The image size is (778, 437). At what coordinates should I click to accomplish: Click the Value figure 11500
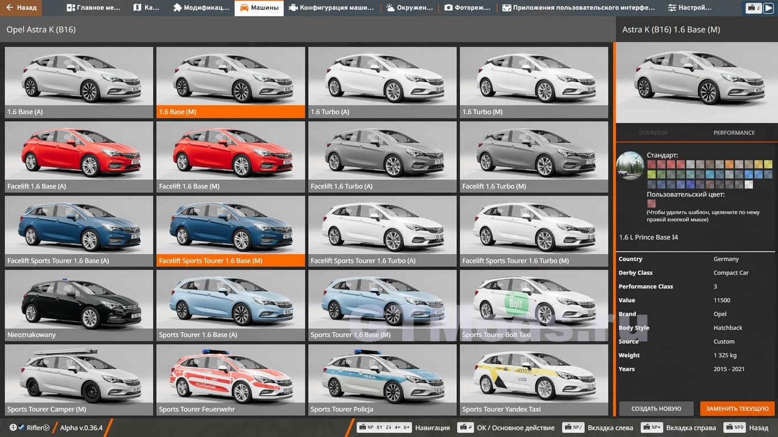(722, 300)
